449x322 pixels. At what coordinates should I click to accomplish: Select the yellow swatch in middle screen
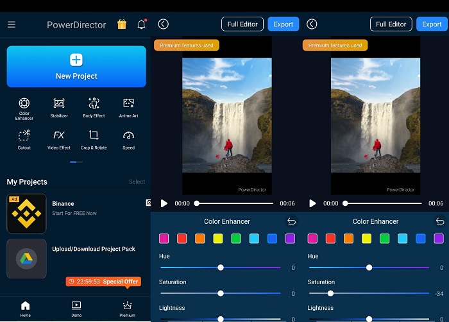(x=218, y=239)
